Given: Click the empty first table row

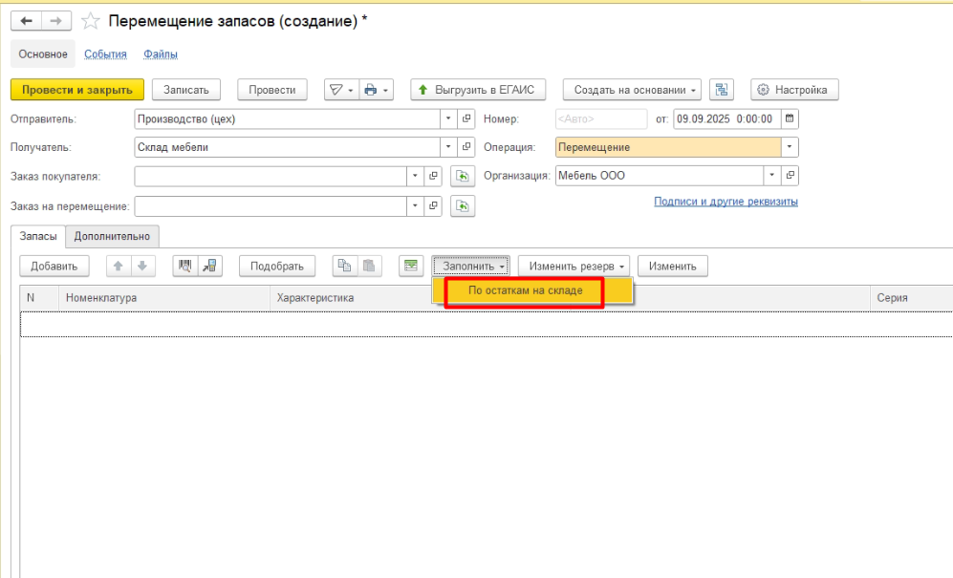Looking at the screenshot, I should [487, 324].
